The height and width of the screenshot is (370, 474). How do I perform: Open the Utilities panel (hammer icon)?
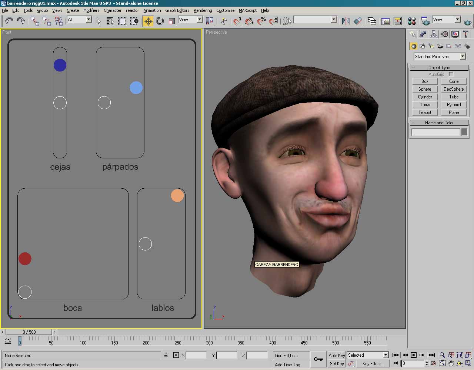click(466, 34)
